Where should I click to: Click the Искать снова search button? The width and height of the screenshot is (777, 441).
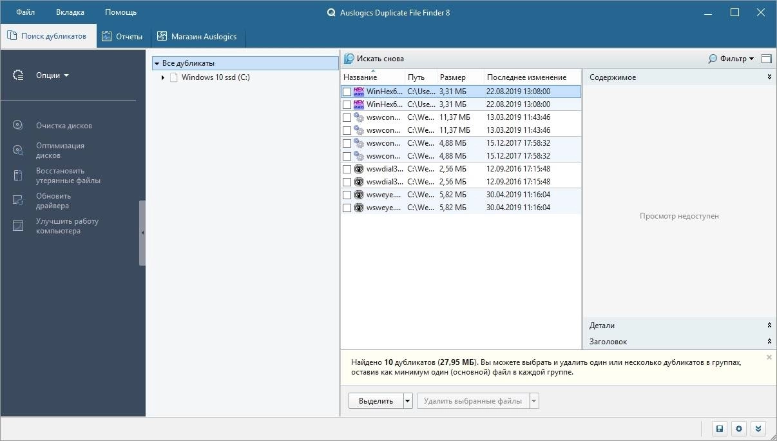click(x=374, y=59)
